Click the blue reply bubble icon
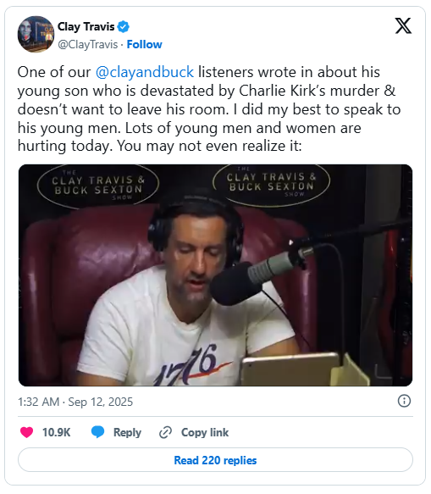The width and height of the screenshot is (431, 494). 98,432
